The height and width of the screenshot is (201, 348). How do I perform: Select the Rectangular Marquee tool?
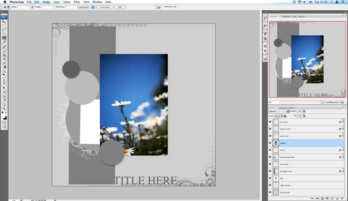pyautogui.click(x=4, y=26)
